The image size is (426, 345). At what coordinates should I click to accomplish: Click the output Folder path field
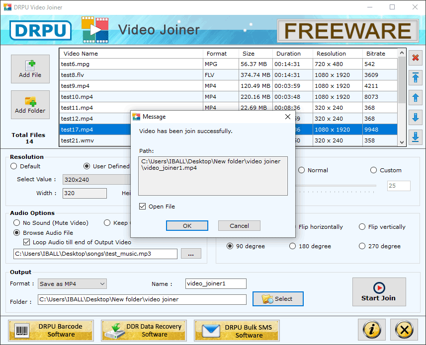point(142,299)
